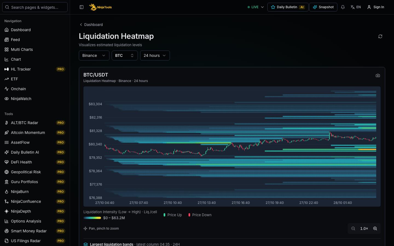Capture chart with the camera icon
Screen dimensions: 394x246
(378, 75)
